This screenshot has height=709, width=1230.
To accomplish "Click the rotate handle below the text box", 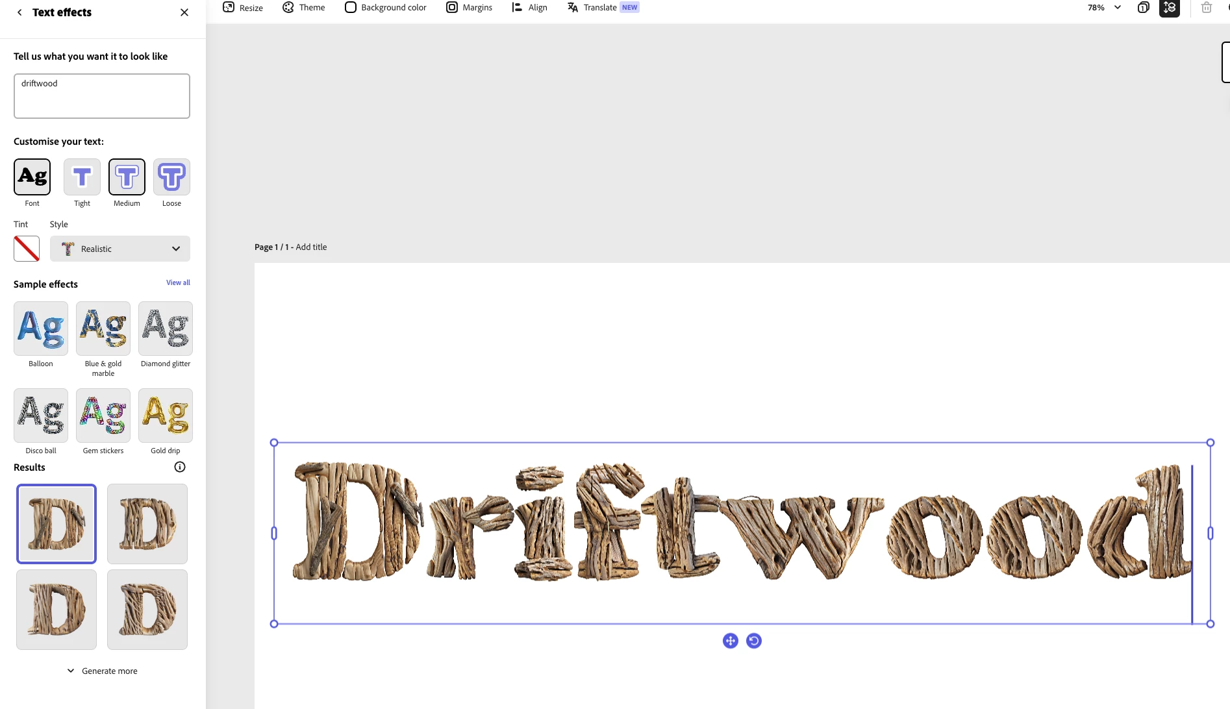I will coord(754,641).
